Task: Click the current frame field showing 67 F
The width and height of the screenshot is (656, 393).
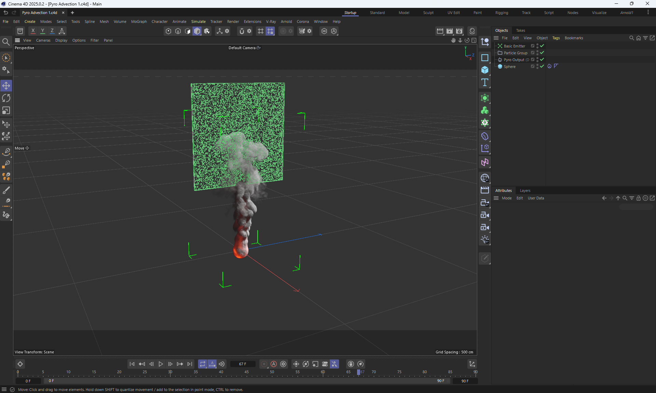Action: 243,364
